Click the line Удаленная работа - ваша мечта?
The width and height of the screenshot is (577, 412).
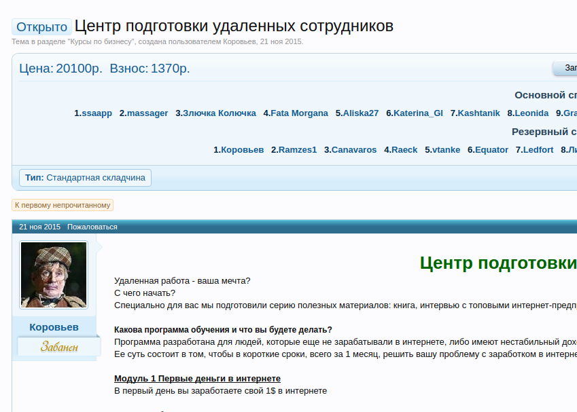(x=182, y=281)
